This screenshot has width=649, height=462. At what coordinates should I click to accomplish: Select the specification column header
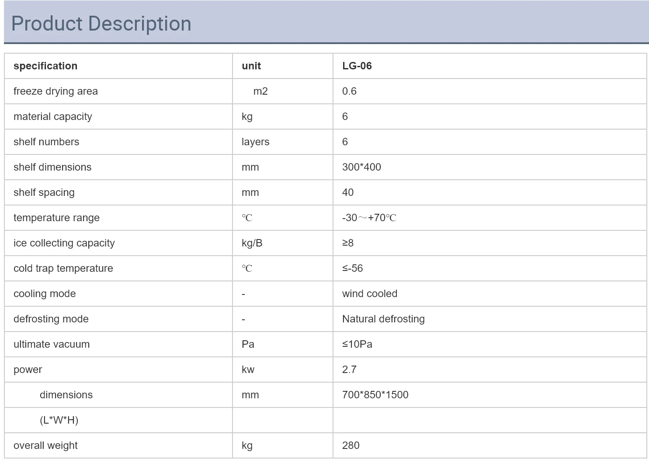45,66
